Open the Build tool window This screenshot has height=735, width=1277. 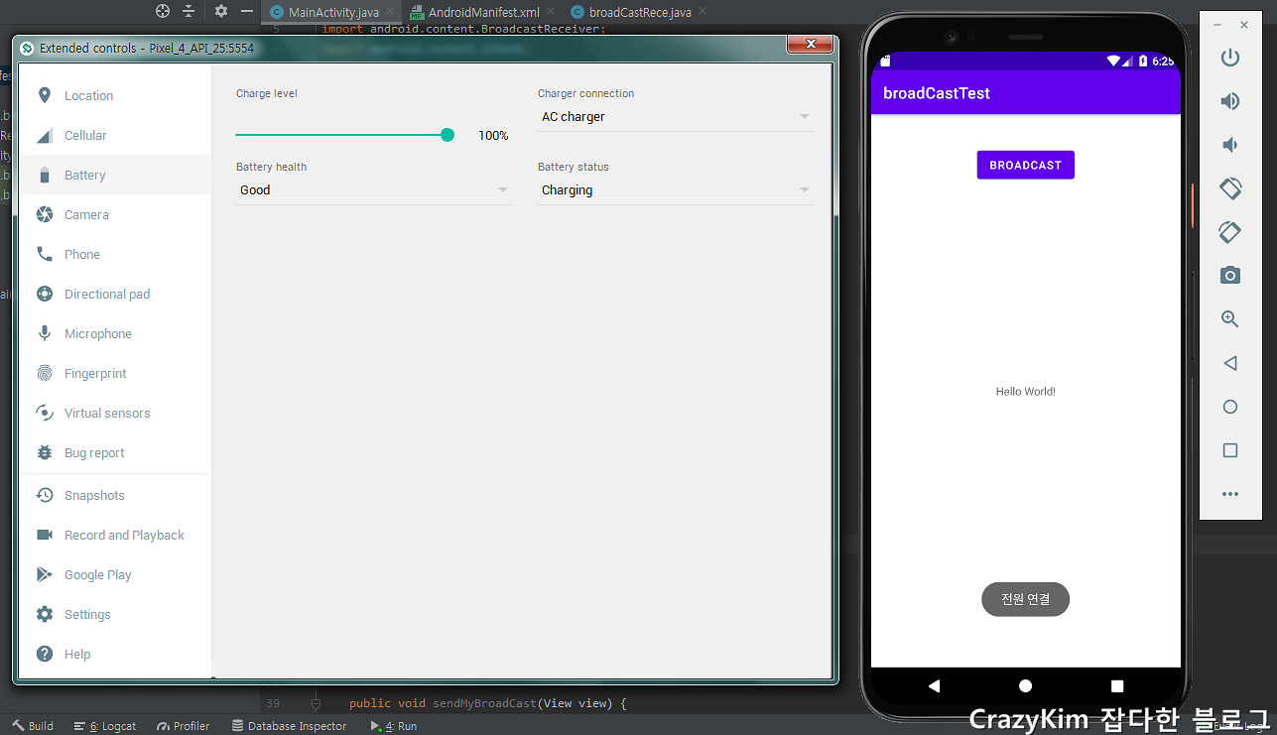tap(33, 726)
